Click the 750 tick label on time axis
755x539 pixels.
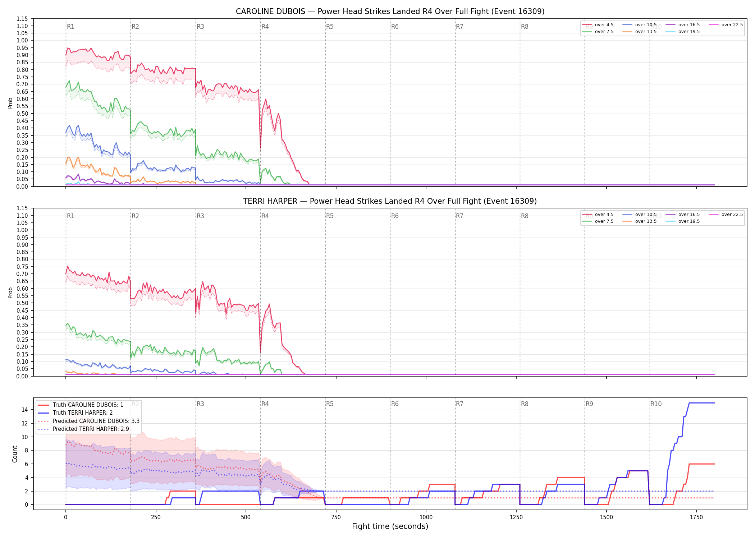click(336, 517)
